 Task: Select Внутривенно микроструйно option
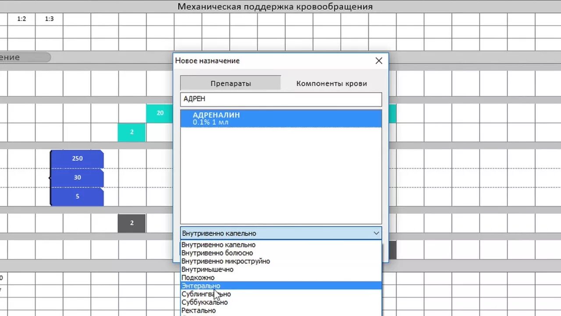click(226, 261)
